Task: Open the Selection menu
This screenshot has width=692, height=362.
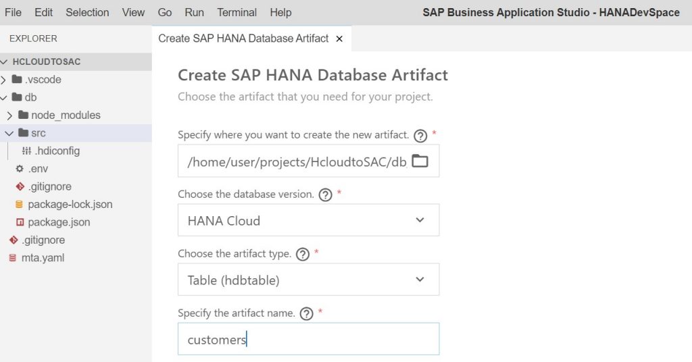Action: click(87, 12)
